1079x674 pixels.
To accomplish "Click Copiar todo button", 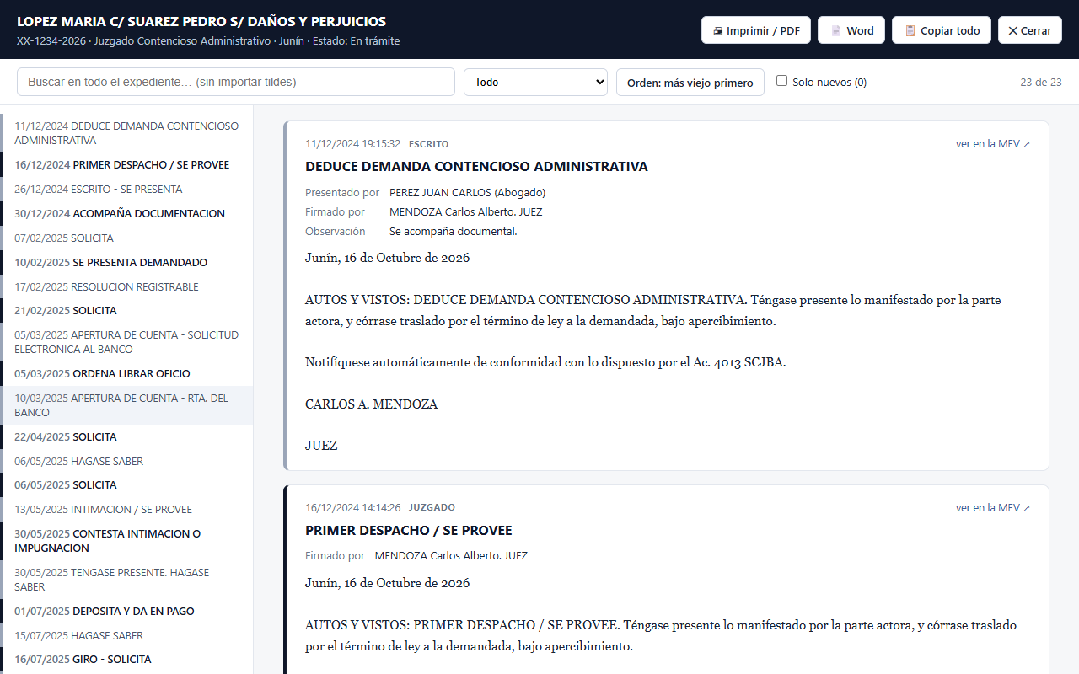I will tap(942, 30).
